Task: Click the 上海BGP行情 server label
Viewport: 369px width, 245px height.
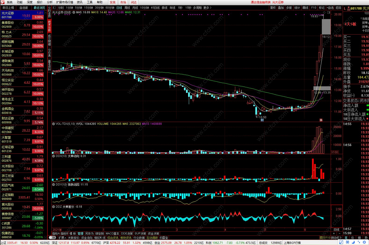Action: pos(292,242)
